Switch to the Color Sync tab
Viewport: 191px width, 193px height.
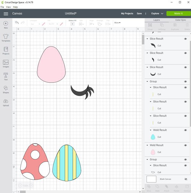click(x=180, y=20)
